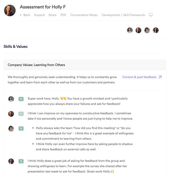Click the rating badge beside the bulleted feedback
Image resolution: width=169 pixels, height=178 pixels.
point(21,129)
